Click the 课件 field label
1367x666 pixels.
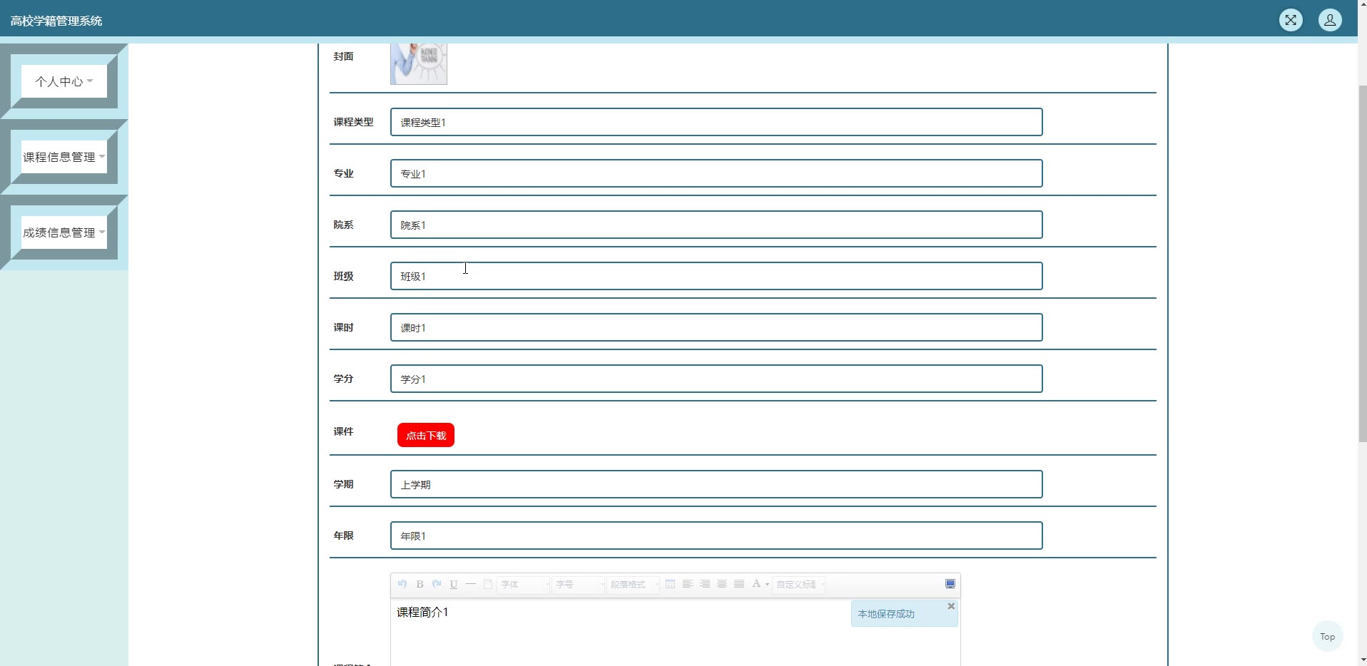pos(343,431)
